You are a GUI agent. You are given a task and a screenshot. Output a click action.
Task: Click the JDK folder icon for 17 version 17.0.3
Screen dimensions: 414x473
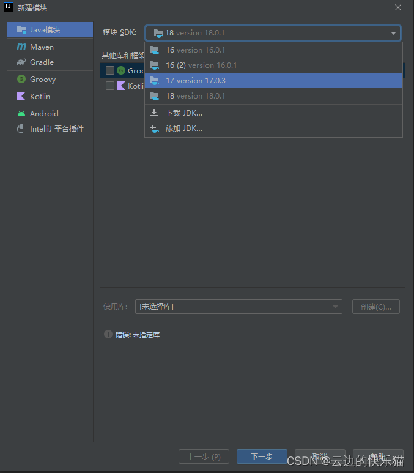click(x=154, y=81)
